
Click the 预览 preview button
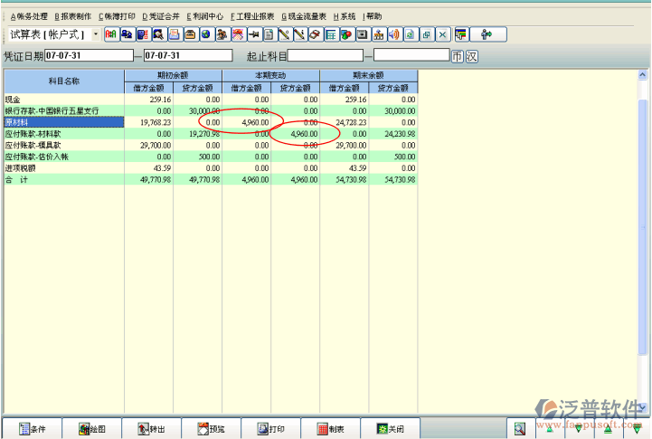(x=210, y=429)
